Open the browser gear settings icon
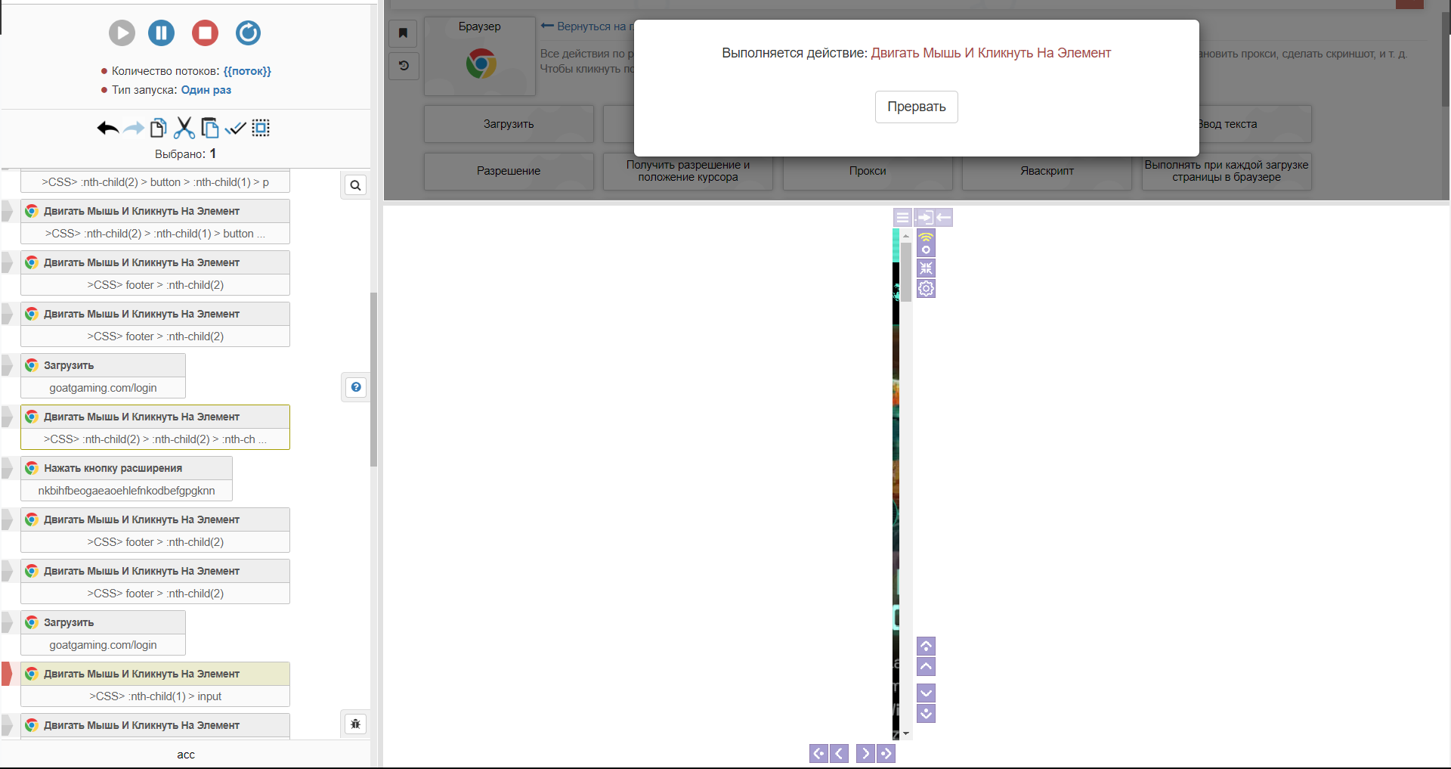Screen dimensions: 1451x769 [926, 288]
